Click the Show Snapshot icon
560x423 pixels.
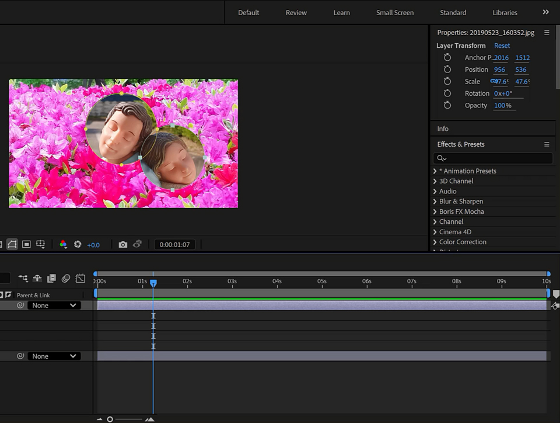pos(137,245)
